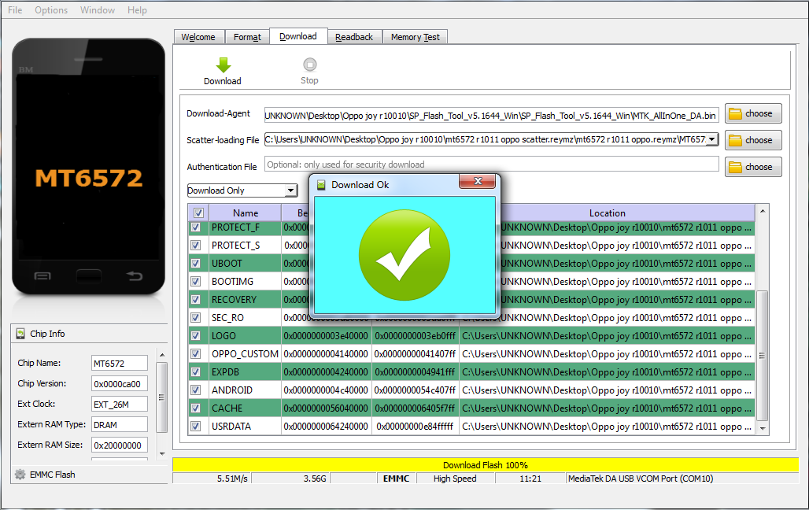Image resolution: width=809 pixels, height=510 pixels.
Task: Click the Stop icon
Action: point(309,65)
